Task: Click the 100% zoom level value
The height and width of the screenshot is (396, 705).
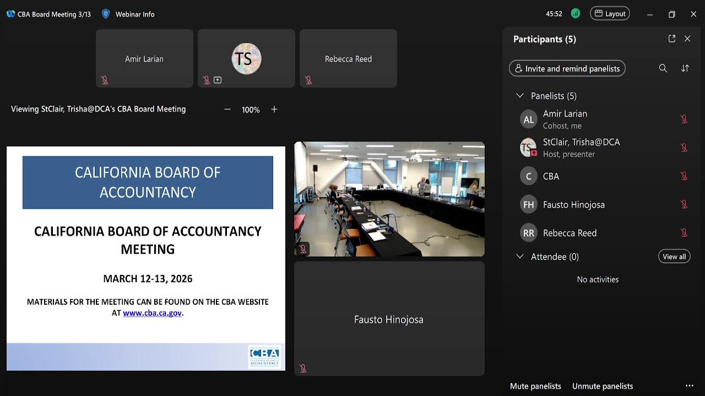Action: [x=251, y=110]
